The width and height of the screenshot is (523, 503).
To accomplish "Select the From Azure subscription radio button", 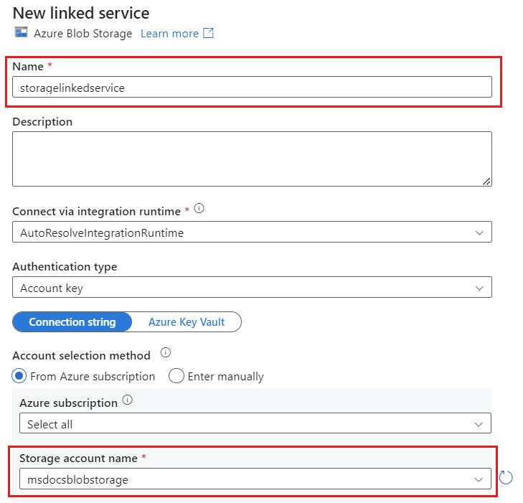I will coord(19,376).
